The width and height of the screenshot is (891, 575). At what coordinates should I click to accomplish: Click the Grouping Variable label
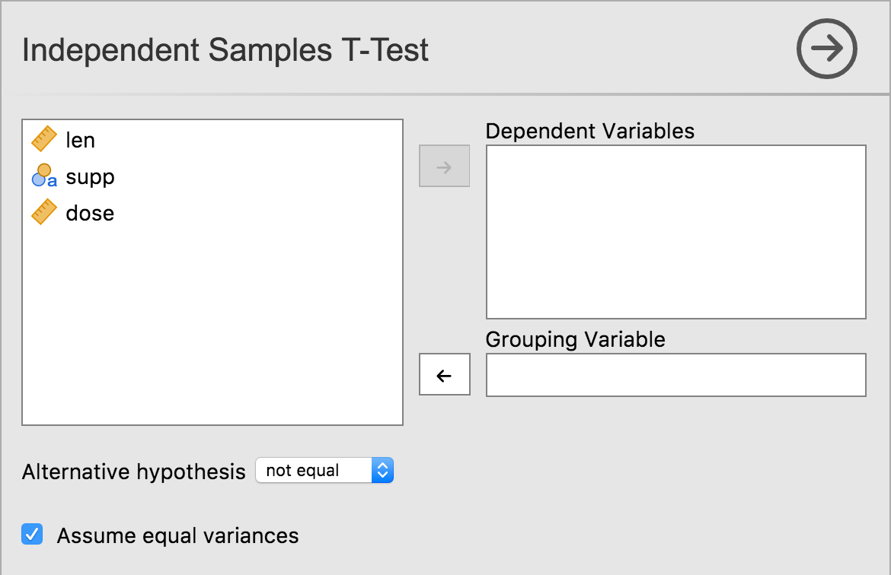click(575, 339)
